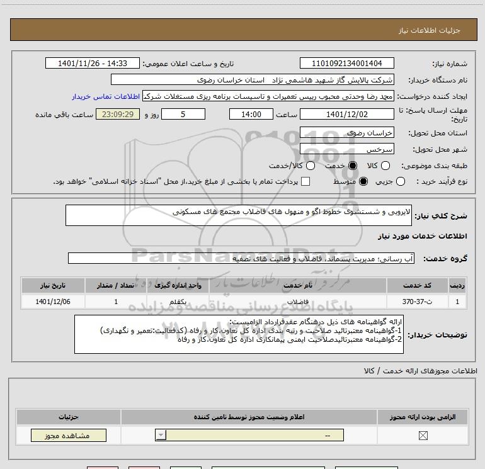
Task: Click the کد خدمت column header
Action: pyautogui.click(x=417, y=285)
